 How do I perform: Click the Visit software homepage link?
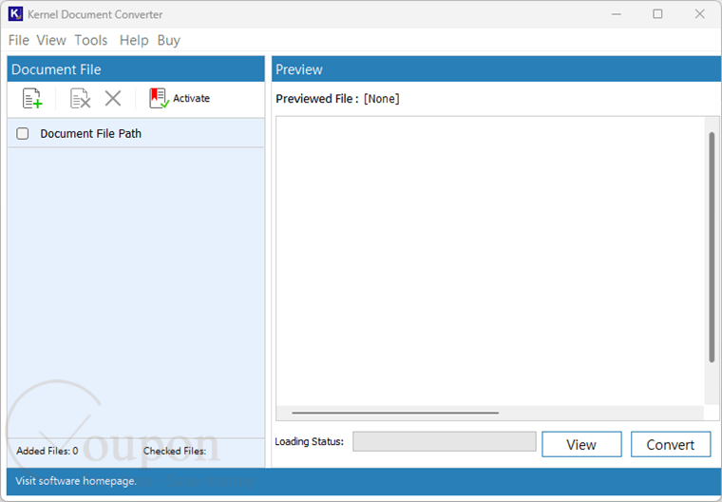click(76, 481)
